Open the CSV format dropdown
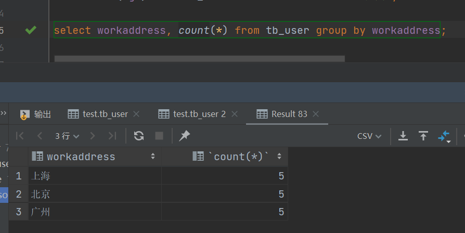 [369, 136]
